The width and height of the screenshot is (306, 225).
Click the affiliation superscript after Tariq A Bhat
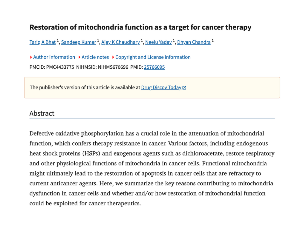(58, 41)
